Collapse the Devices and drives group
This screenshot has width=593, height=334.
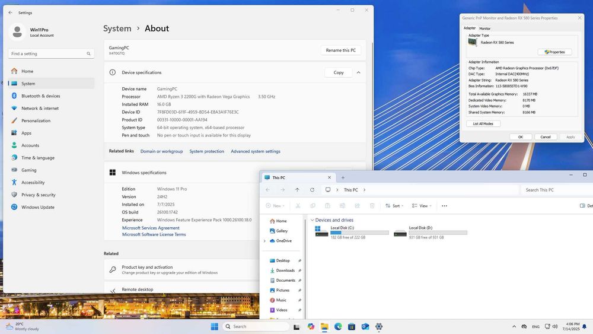tap(312, 220)
